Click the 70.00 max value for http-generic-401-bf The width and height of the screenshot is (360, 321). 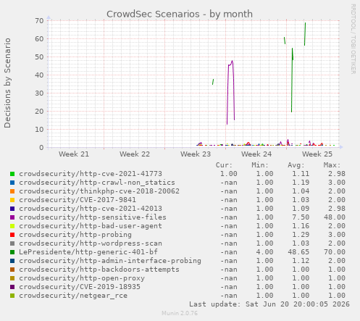coord(335,252)
